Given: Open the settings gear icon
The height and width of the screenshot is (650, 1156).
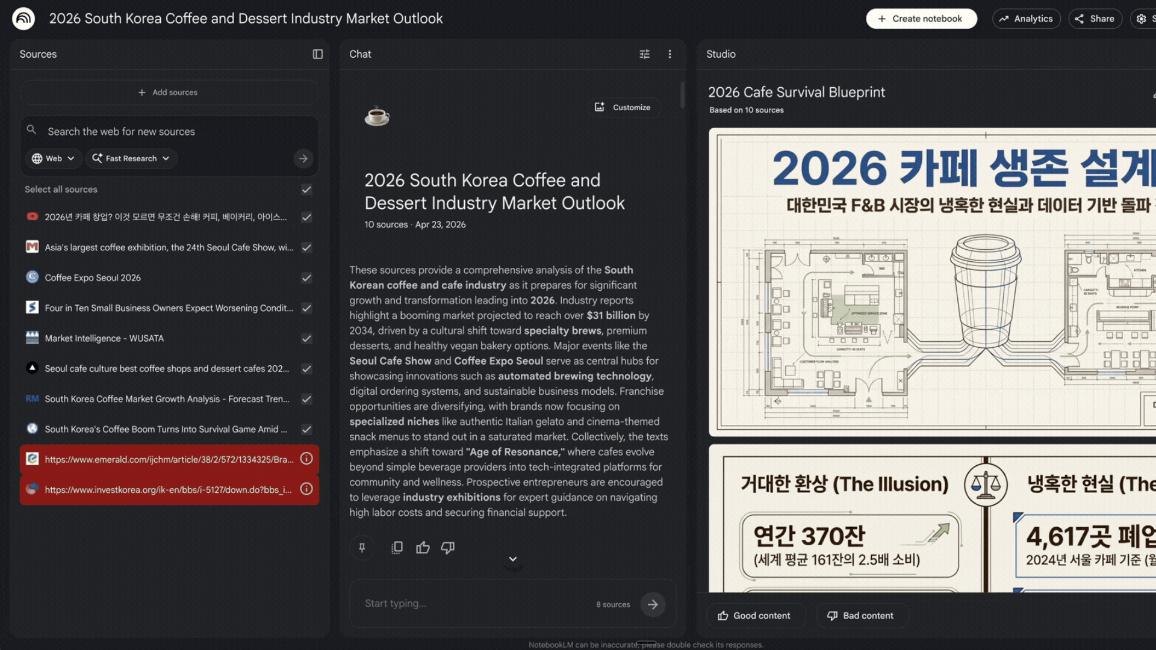Looking at the screenshot, I should pyautogui.click(x=1141, y=19).
